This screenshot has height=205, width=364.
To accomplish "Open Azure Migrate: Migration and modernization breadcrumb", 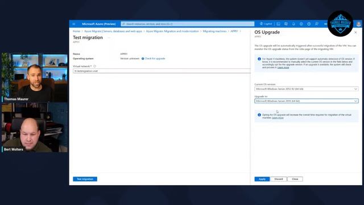I will pyautogui.click(x=172, y=31).
